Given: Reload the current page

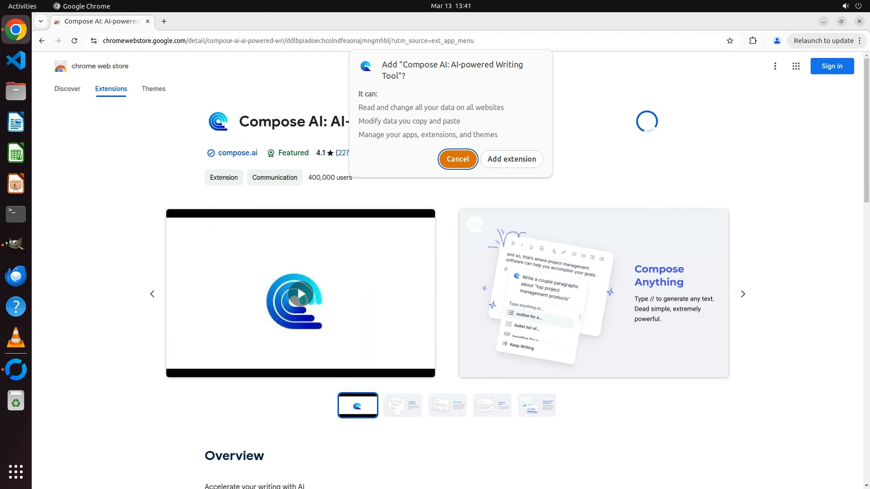Looking at the screenshot, I should tap(74, 41).
